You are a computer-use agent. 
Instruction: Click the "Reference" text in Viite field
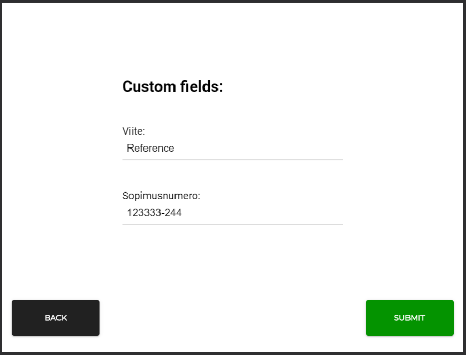(151, 149)
